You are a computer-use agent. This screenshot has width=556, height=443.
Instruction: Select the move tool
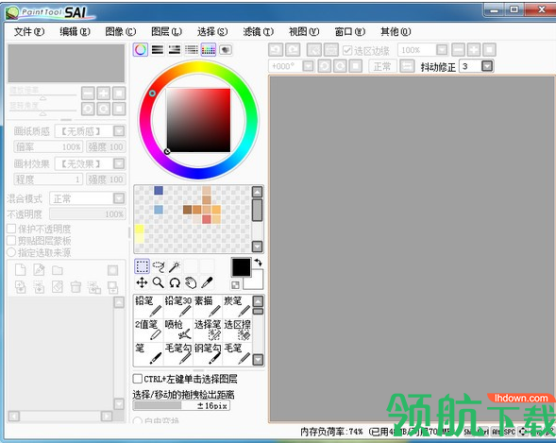[x=142, y=282]
